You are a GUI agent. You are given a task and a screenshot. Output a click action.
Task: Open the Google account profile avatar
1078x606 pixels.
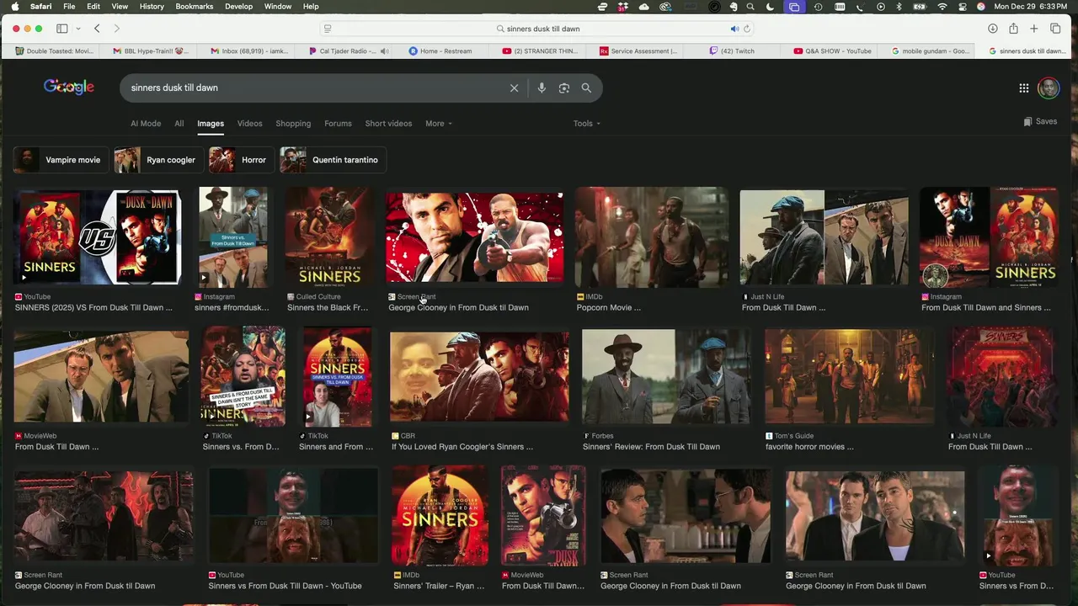pyautogui.click(x=1049, y=88)
